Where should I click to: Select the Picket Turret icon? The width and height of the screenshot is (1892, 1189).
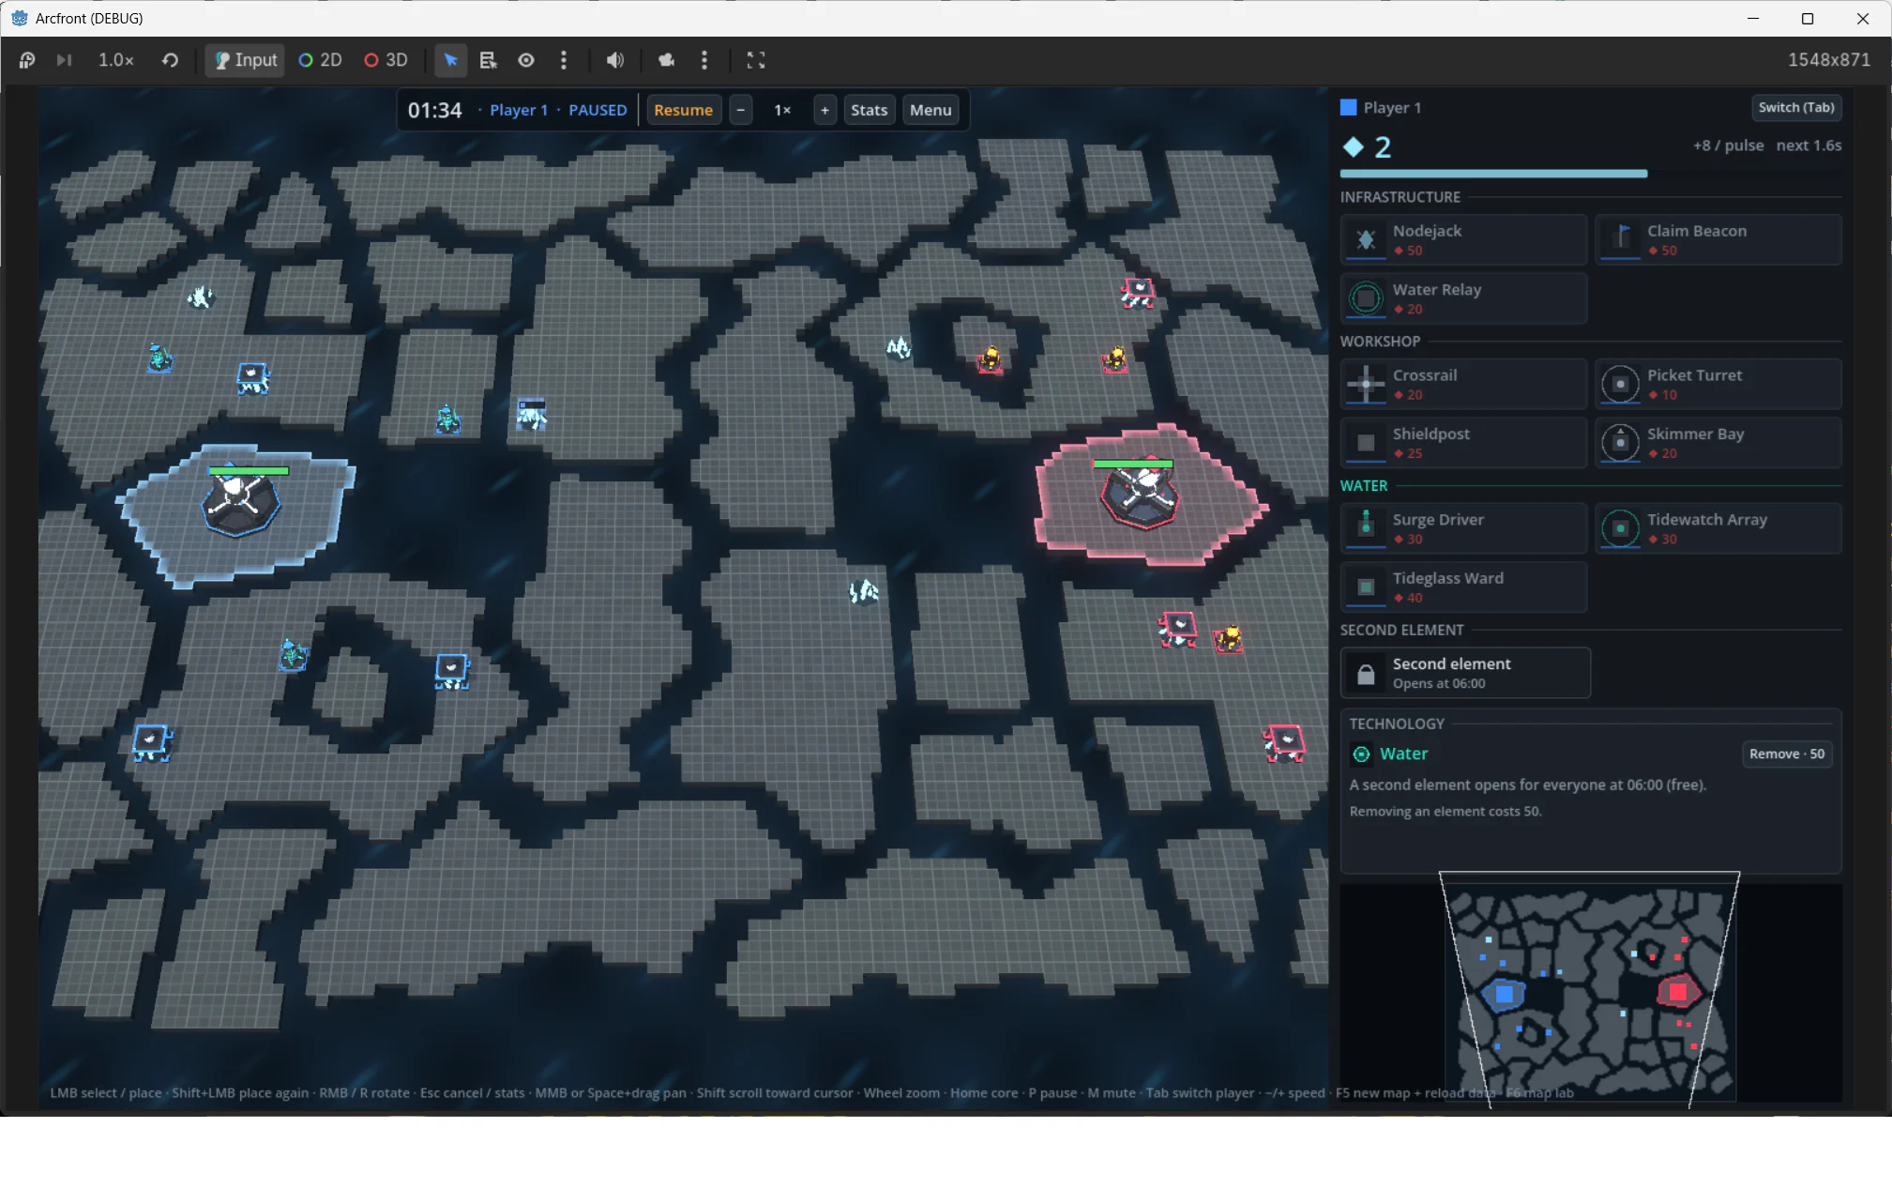[1620, 384]
